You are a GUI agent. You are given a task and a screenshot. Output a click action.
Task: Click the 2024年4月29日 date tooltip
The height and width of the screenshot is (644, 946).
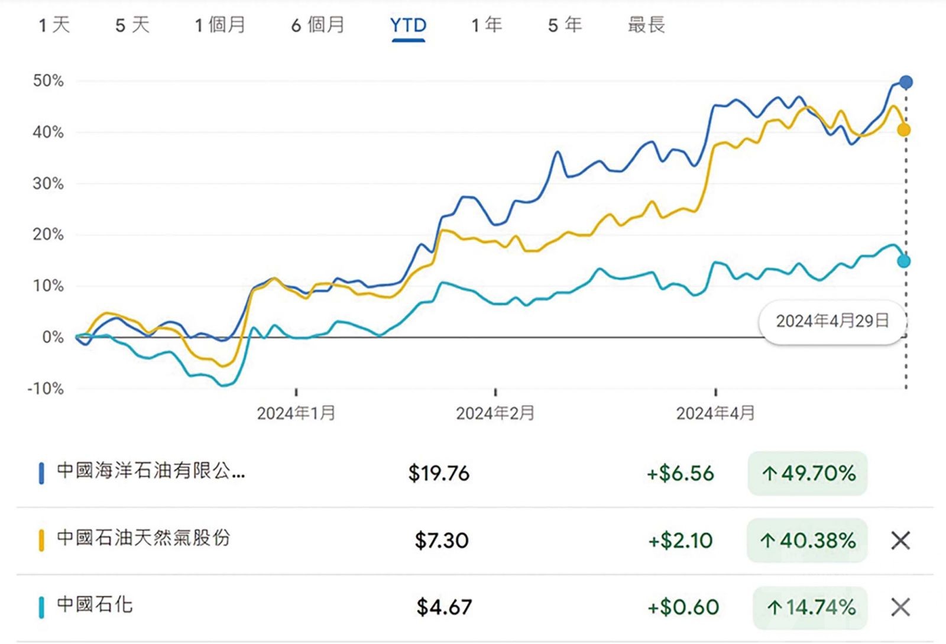832,321
